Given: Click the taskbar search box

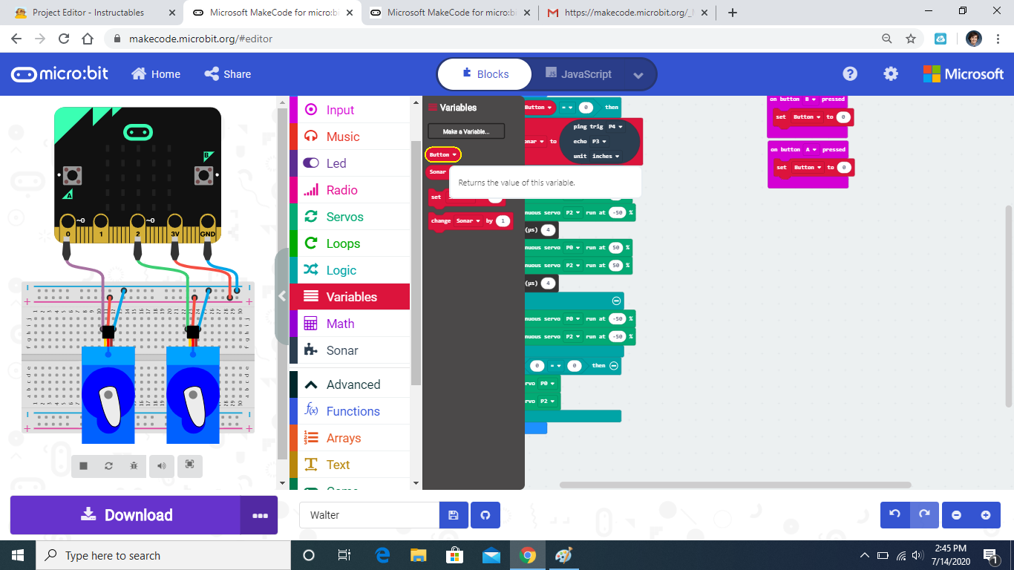Looking at the screenshot, I should click(x=163, y=555).
